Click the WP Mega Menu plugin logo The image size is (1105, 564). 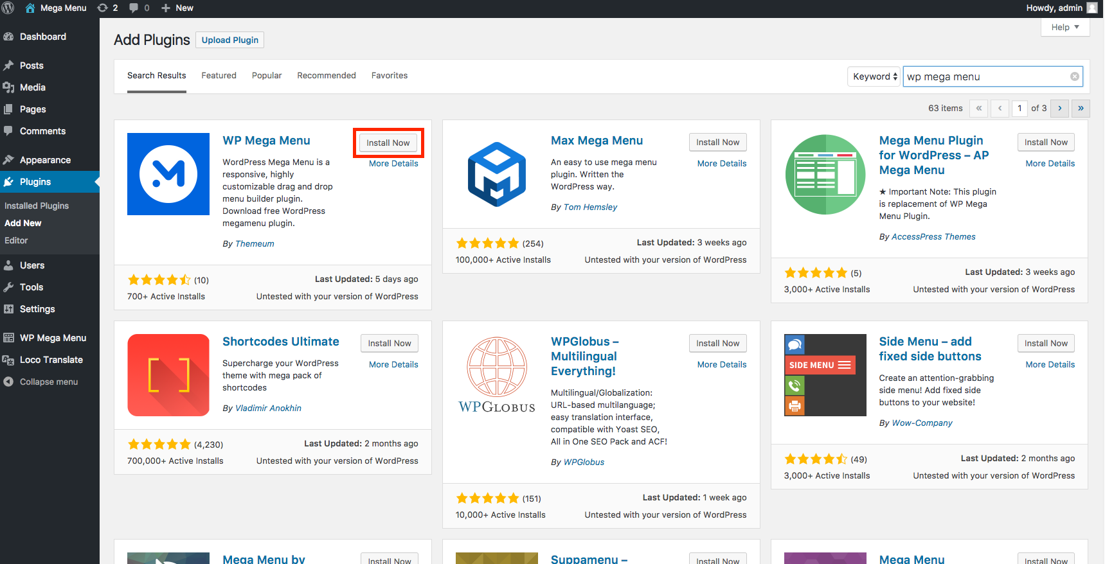click(x=168, y=174)
